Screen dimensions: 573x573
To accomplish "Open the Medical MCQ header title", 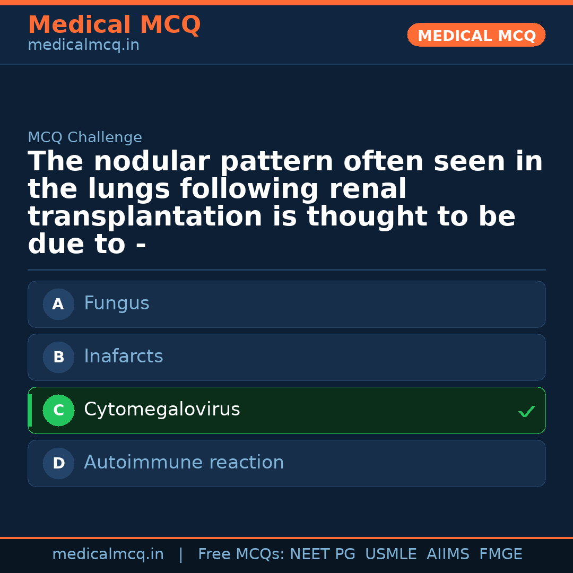I will point(114,25).
